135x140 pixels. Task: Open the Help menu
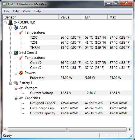37,11
